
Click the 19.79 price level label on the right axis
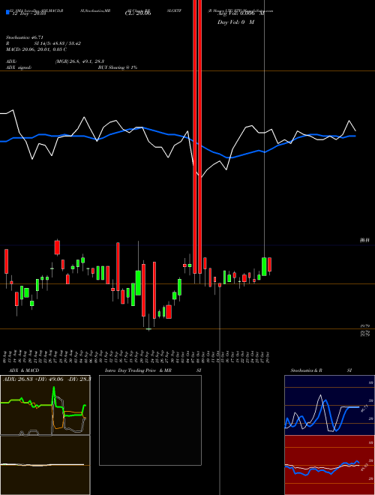point(365,326)
